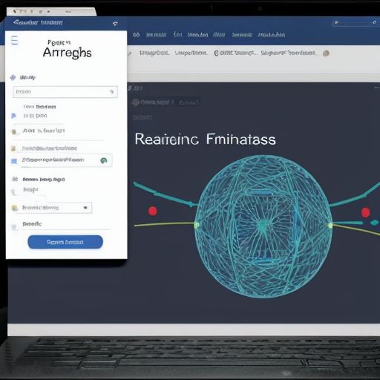This screenshot has height=380, width=380.
Task: Click the yellow circle icon beside the dropdown
Action: point(15,208)
